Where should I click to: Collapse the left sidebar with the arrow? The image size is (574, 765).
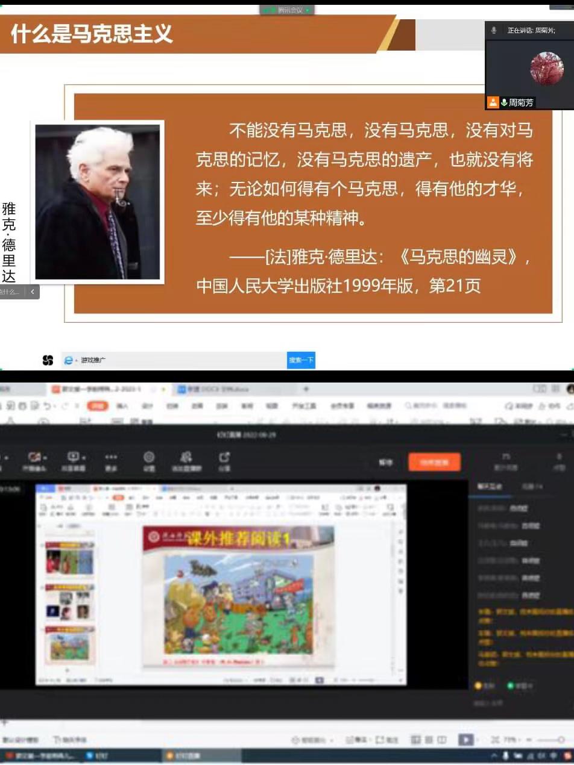pyautogui.click(x=33, y=292)
